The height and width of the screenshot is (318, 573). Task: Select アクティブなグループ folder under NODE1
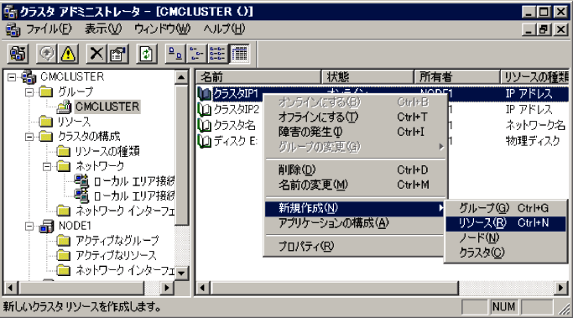tap(108, 240)
